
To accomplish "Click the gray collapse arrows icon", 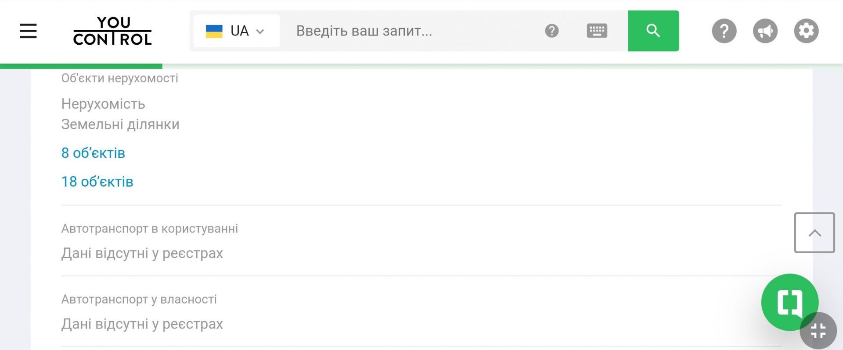I will pos(818,331).
